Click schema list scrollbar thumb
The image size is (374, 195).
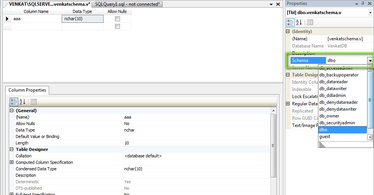[x=370, y=100]
